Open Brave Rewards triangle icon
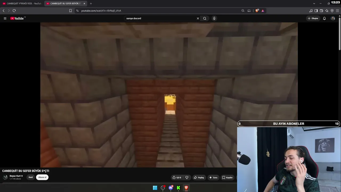The width and height of the screenshot is (341, 192). coord(263,11)
